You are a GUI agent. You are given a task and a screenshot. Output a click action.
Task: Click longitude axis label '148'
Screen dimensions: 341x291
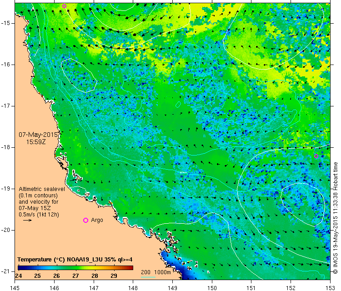(133, 288)
